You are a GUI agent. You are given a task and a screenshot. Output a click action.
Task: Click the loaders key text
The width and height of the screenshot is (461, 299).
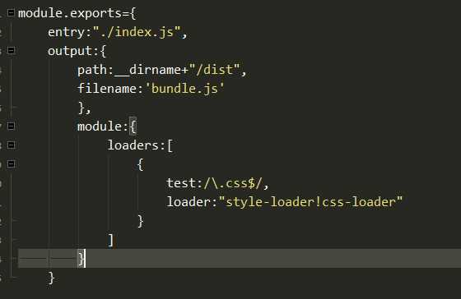[133, 145]
